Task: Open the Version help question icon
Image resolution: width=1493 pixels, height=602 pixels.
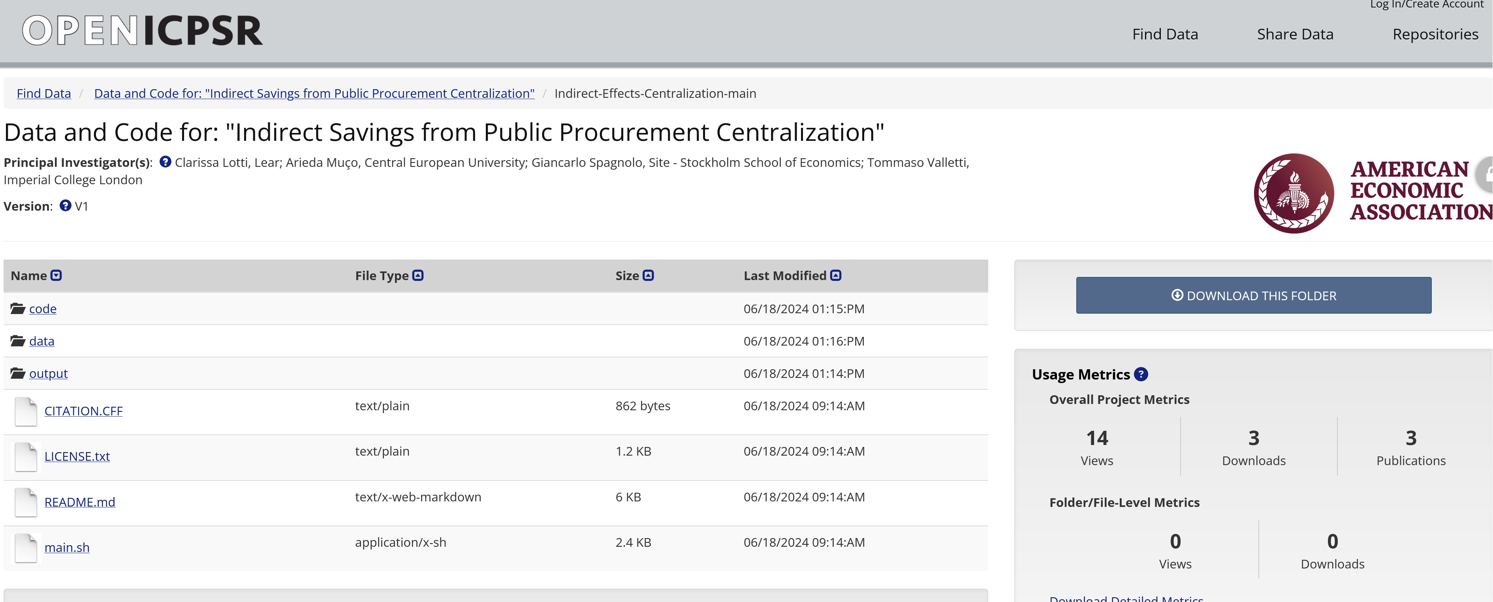Action: tap(66, 206)
